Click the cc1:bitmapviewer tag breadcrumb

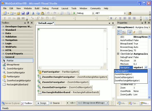(93, 103)
